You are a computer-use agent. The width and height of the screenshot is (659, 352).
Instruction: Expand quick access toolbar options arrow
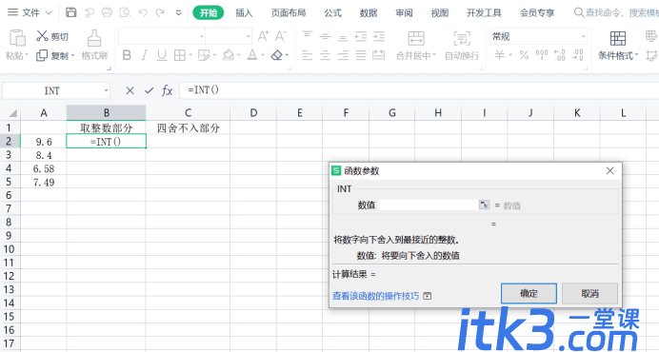tap(179, 13)
